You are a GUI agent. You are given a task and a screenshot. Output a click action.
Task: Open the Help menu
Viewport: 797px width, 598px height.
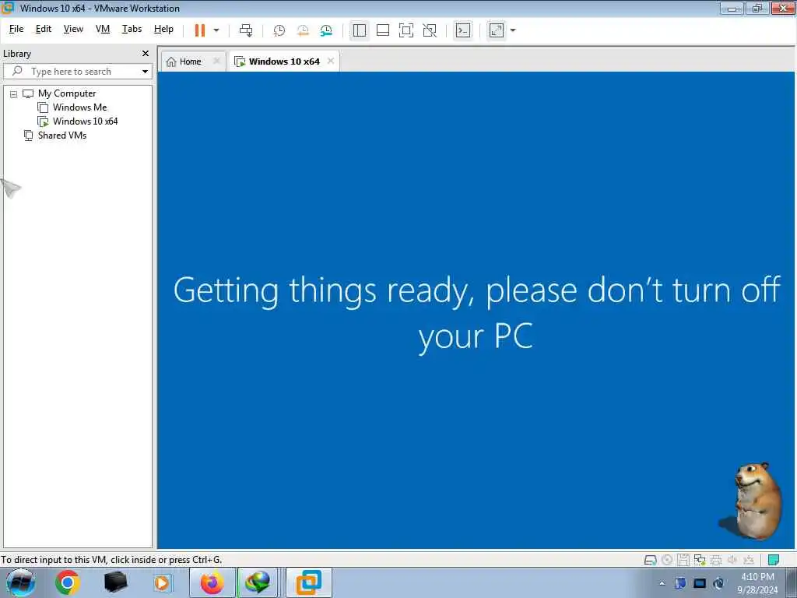tap(163, 29)
